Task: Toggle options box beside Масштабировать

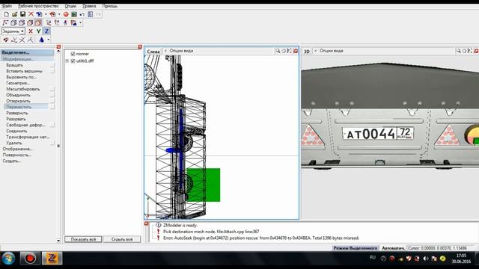Action: pyautogui.click(x=52, y=89)
